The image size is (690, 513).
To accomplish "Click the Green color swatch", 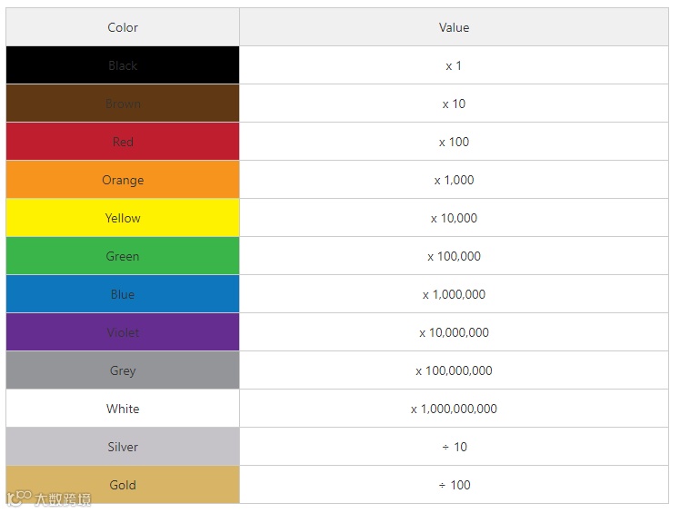I will coord(123,256).
